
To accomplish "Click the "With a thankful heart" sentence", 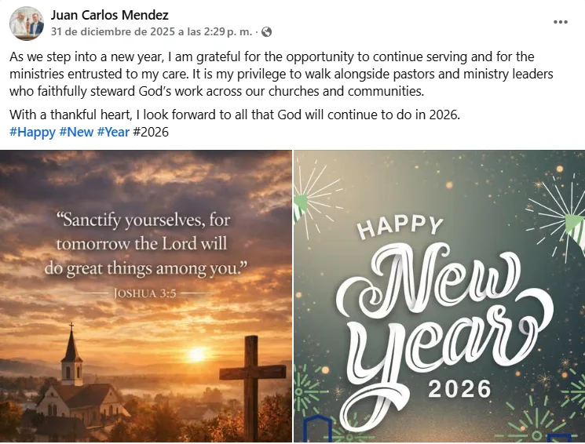I will [x=234, y=115].
